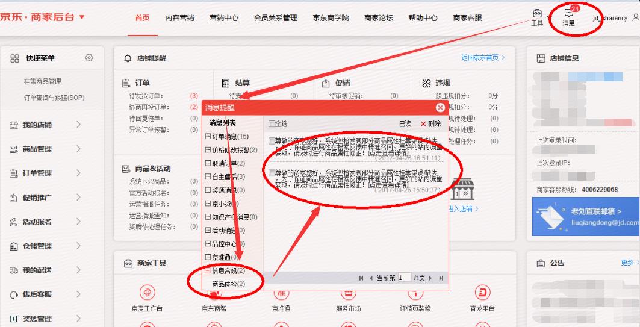Click the 订单管理 clipboard icon in sidebar

click(x=14, y=173)
